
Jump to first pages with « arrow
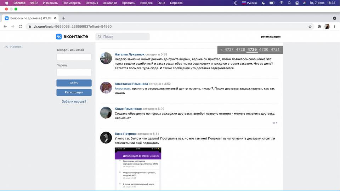221,50
